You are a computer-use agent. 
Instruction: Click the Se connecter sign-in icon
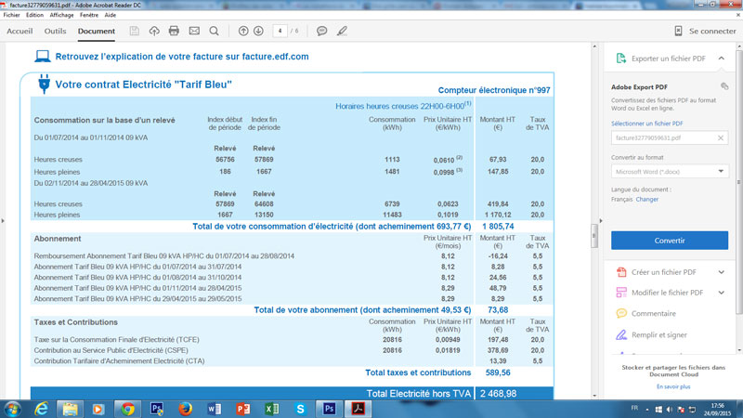pos(678,31)
